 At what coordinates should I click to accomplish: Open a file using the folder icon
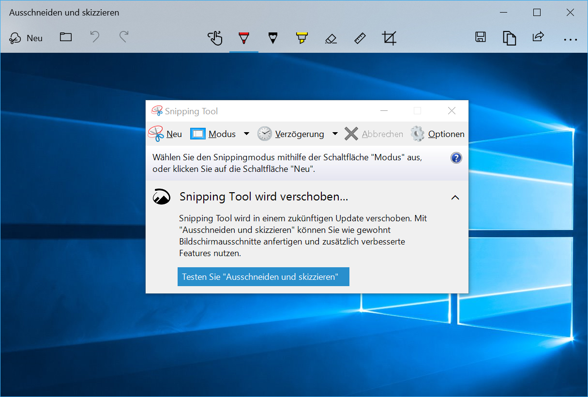pos(66,37)
